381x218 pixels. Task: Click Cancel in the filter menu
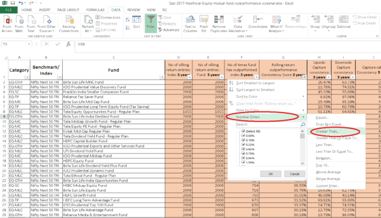294,174
